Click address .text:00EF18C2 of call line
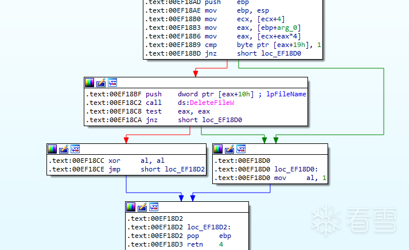The height and width of the screenshot is (250, 409). pyautogui.click(x=114, y=103)
